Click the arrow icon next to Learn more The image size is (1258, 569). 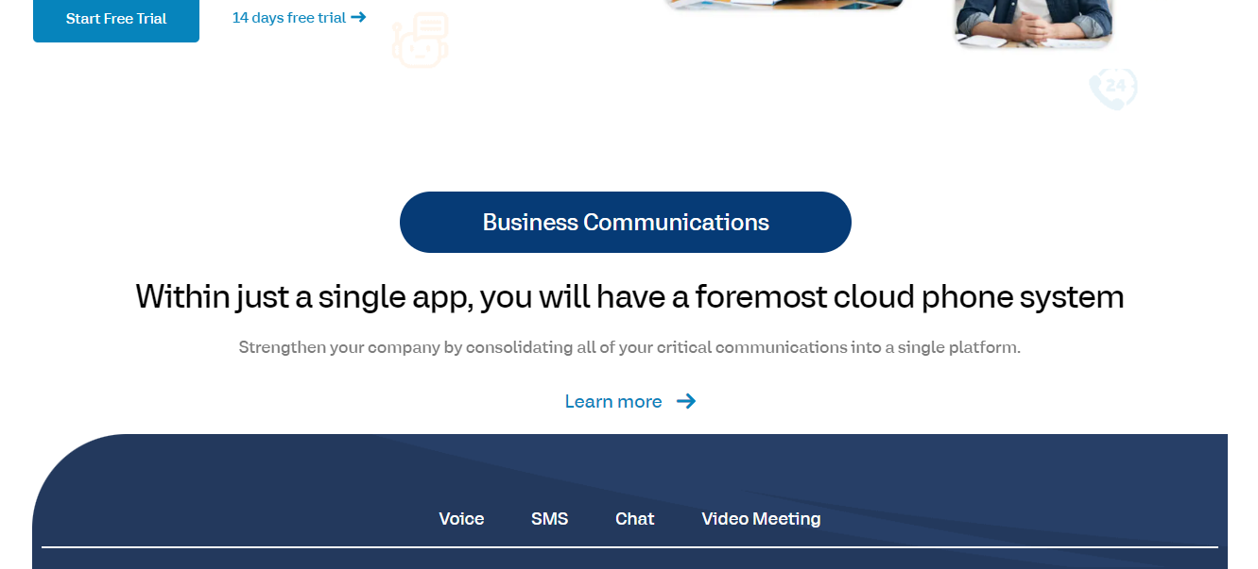686,401
